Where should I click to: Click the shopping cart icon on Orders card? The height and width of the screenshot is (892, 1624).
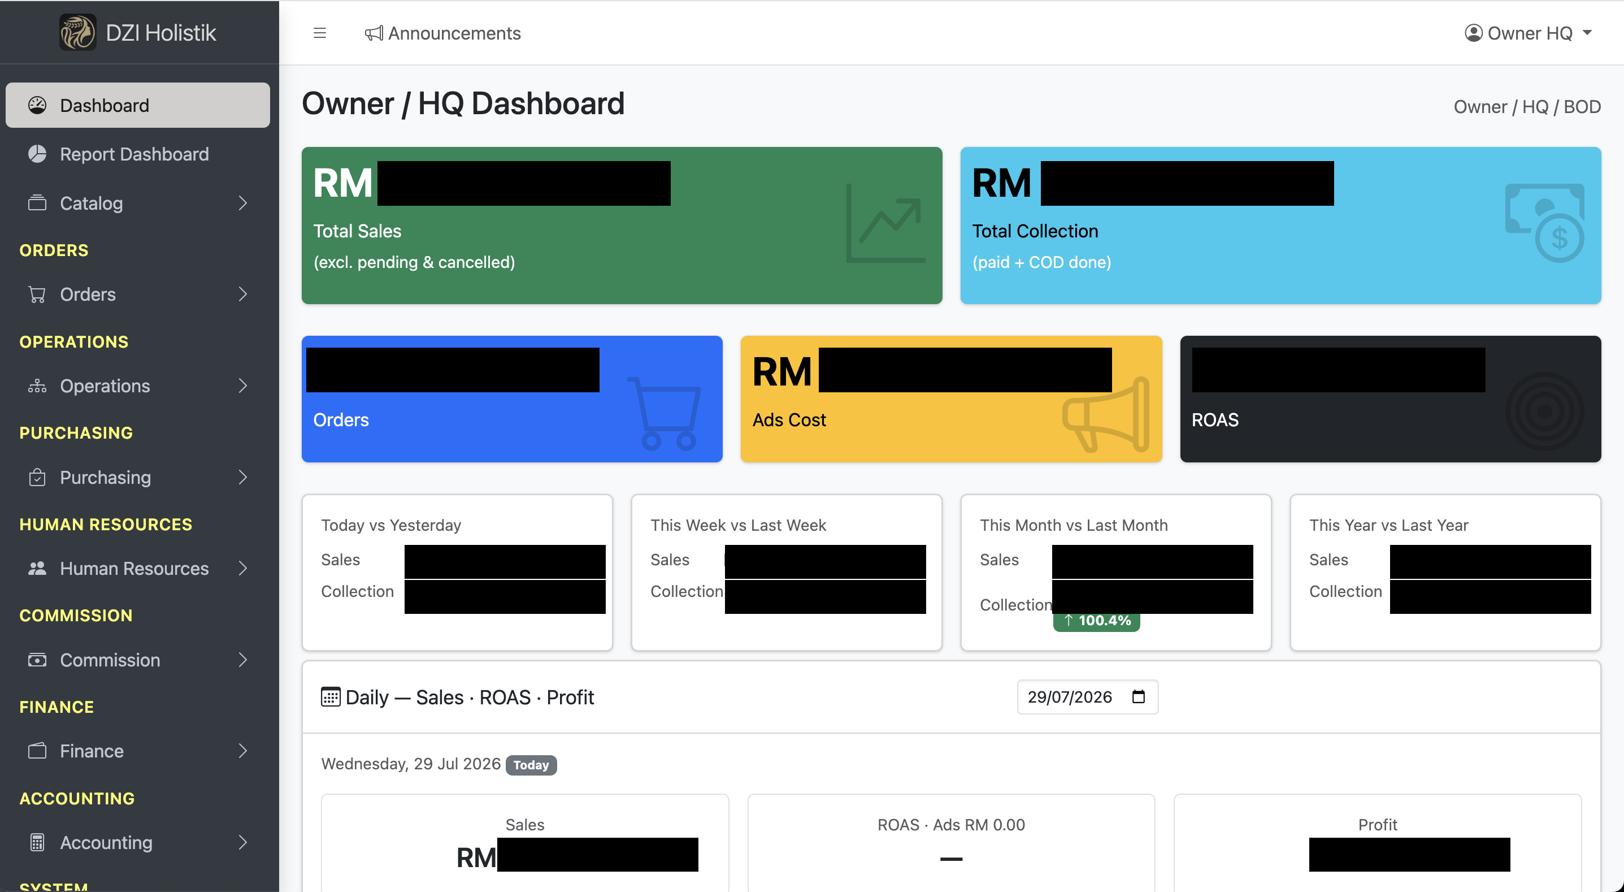[664, 414]
